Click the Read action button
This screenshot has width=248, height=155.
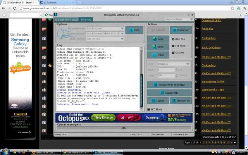(158, 39)
